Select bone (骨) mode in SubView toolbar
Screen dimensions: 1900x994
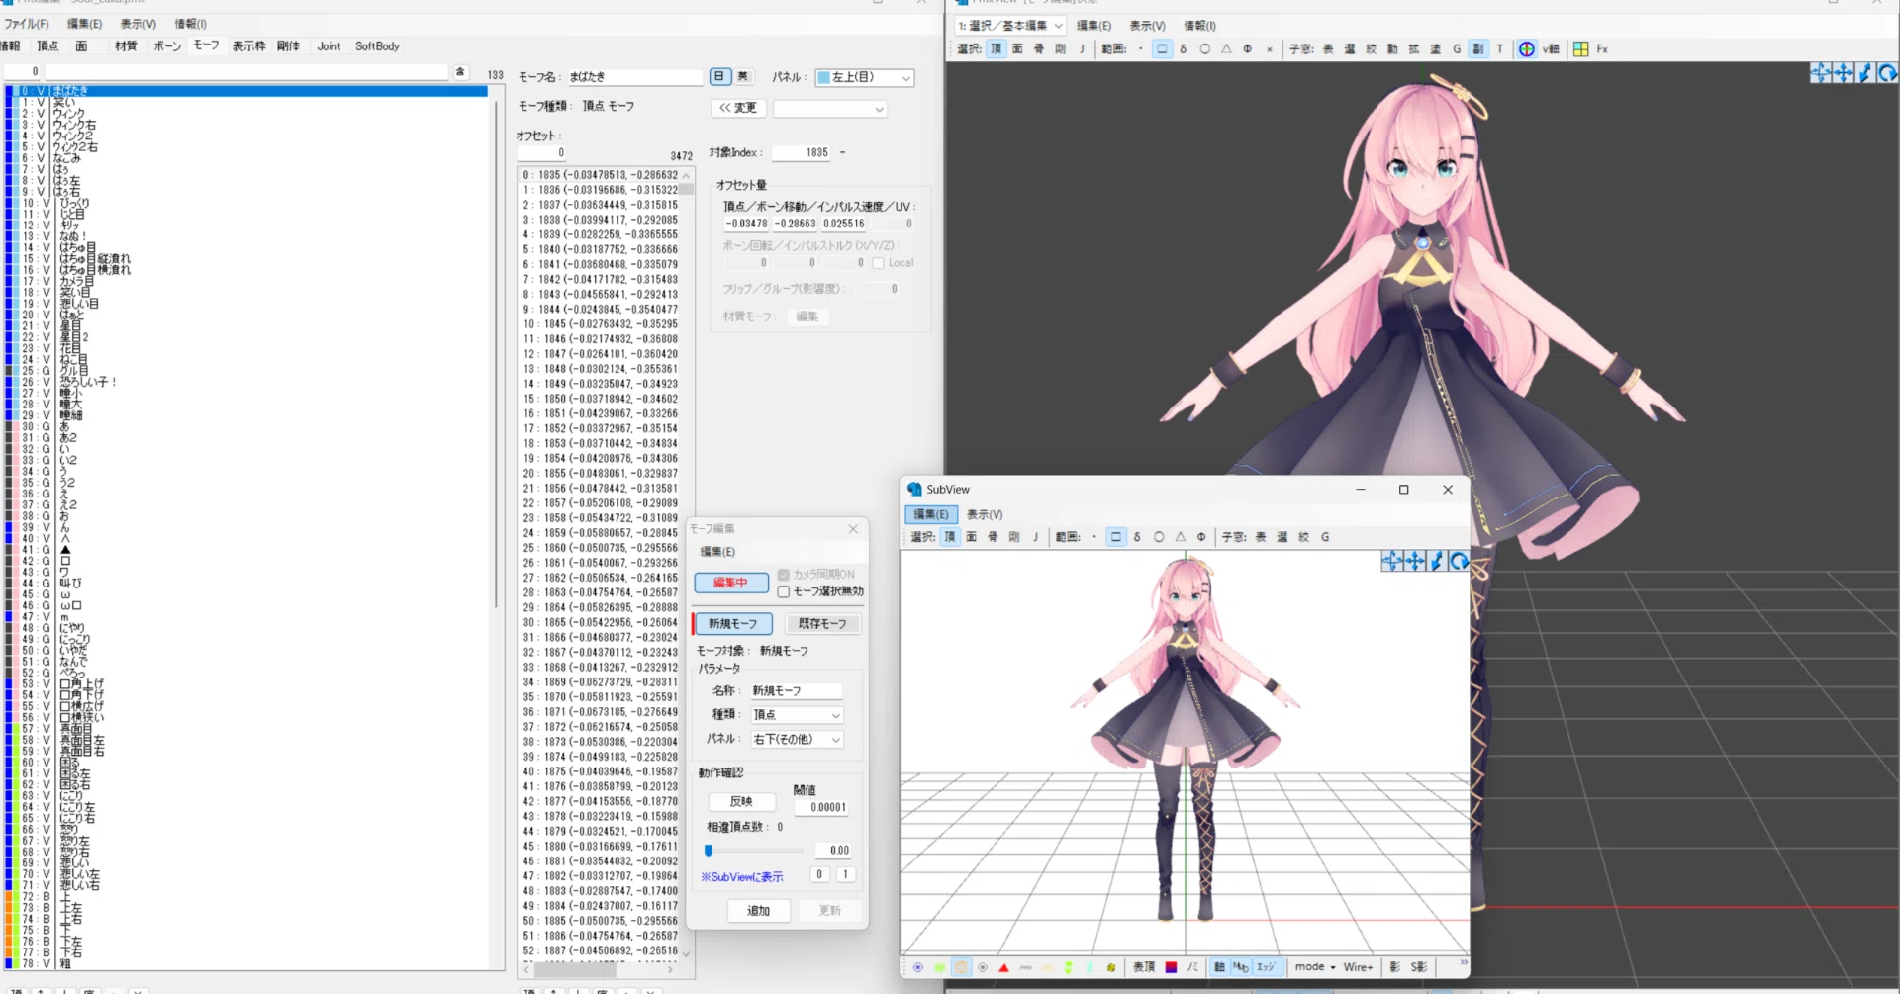[x=993, y=537]
